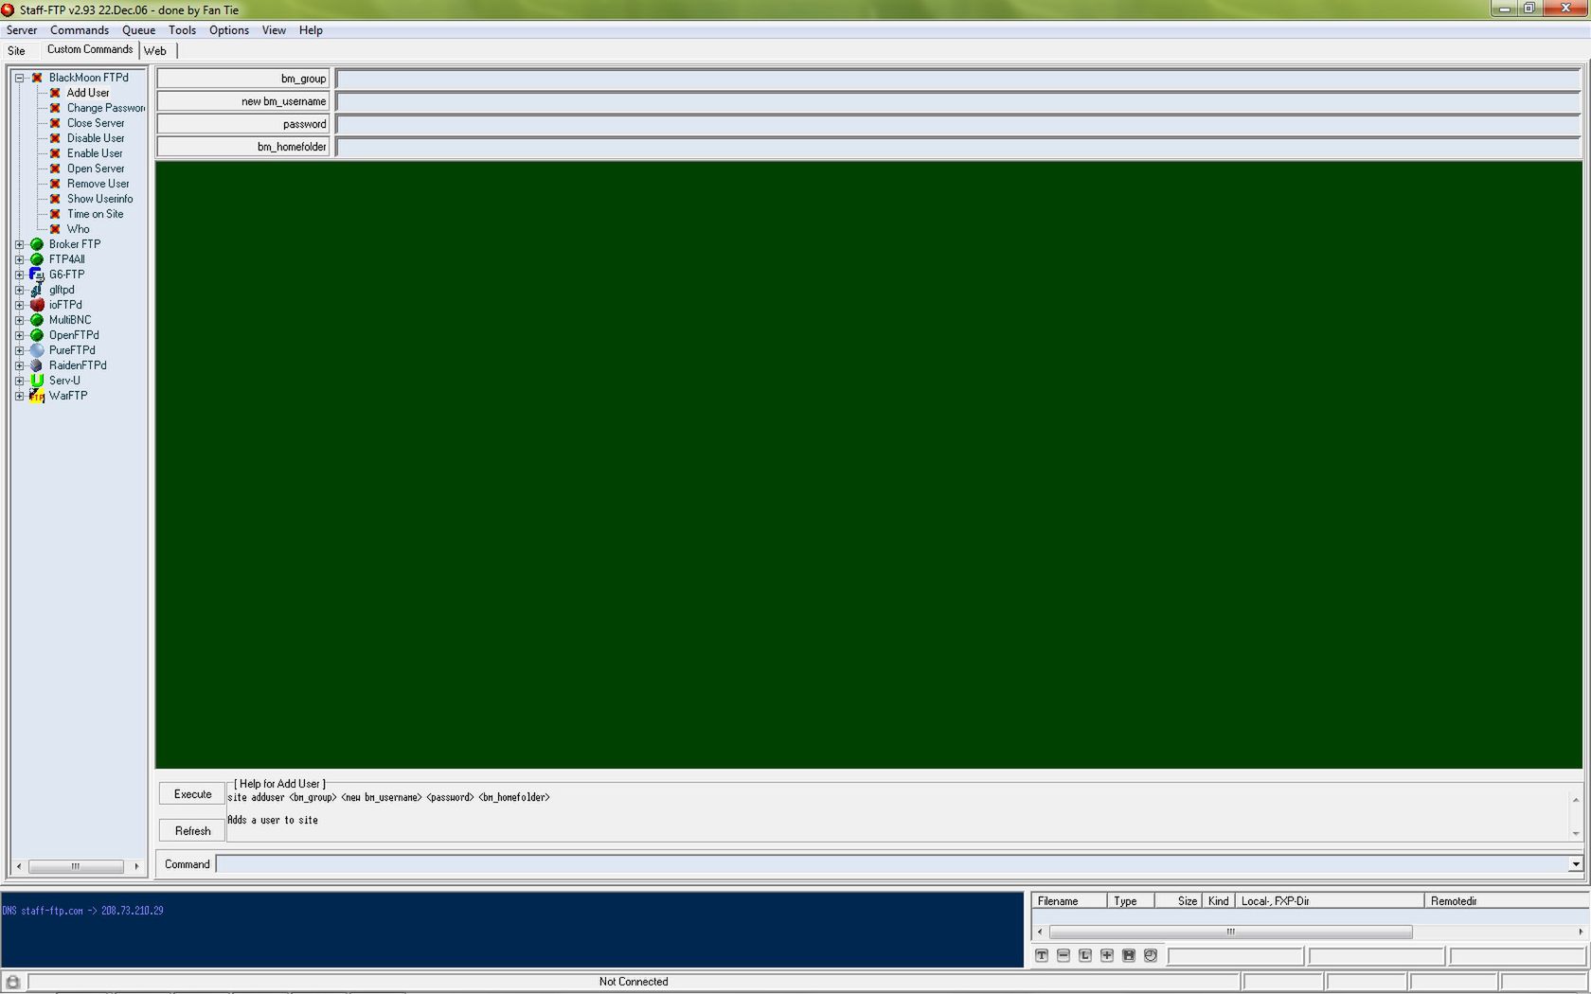
Task: Click the password label button
Action: 243,124
